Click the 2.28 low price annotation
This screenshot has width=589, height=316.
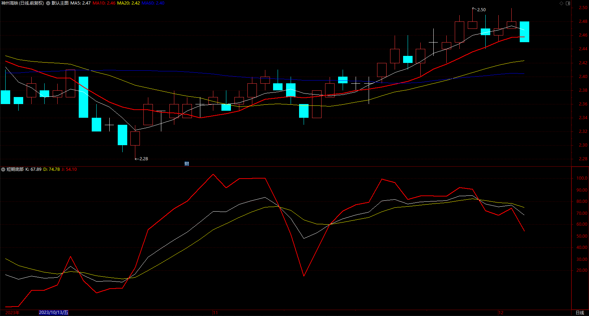[x=143, y=159]
